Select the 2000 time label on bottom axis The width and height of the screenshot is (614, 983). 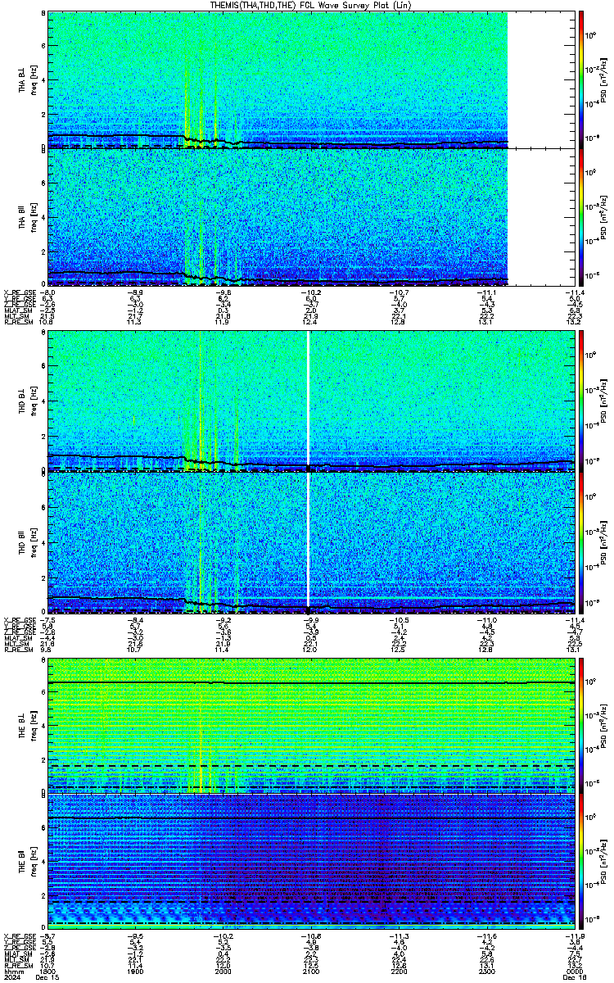(x=223, y=970)
